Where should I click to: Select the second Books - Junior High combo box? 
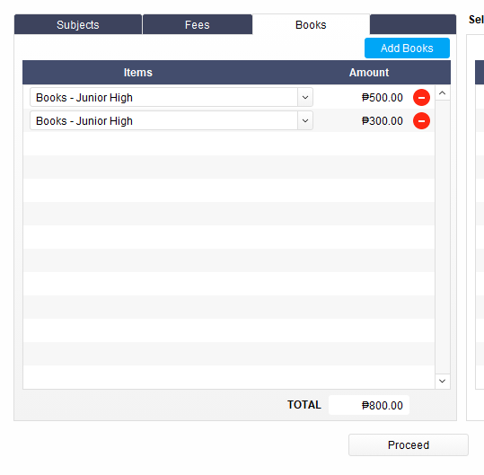172,120
